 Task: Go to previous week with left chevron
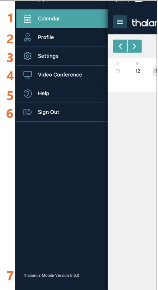120,46
